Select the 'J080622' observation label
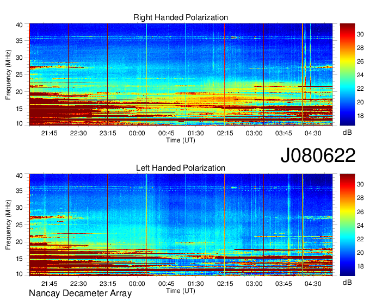370x300 pixels. (318, 155)
